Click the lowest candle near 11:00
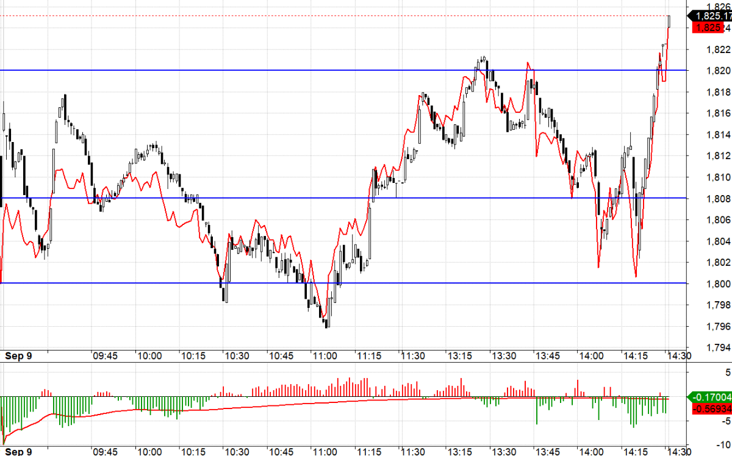Screen dimensions: 732x456 coord(327,321)
